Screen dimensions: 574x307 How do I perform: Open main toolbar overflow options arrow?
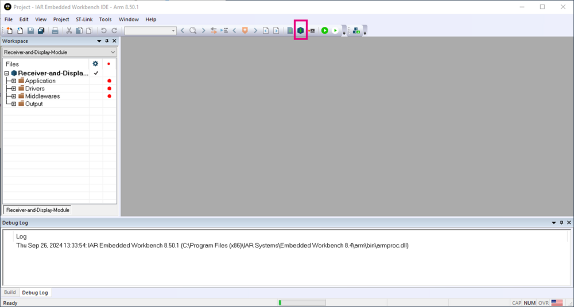click(x=344, y=34)
